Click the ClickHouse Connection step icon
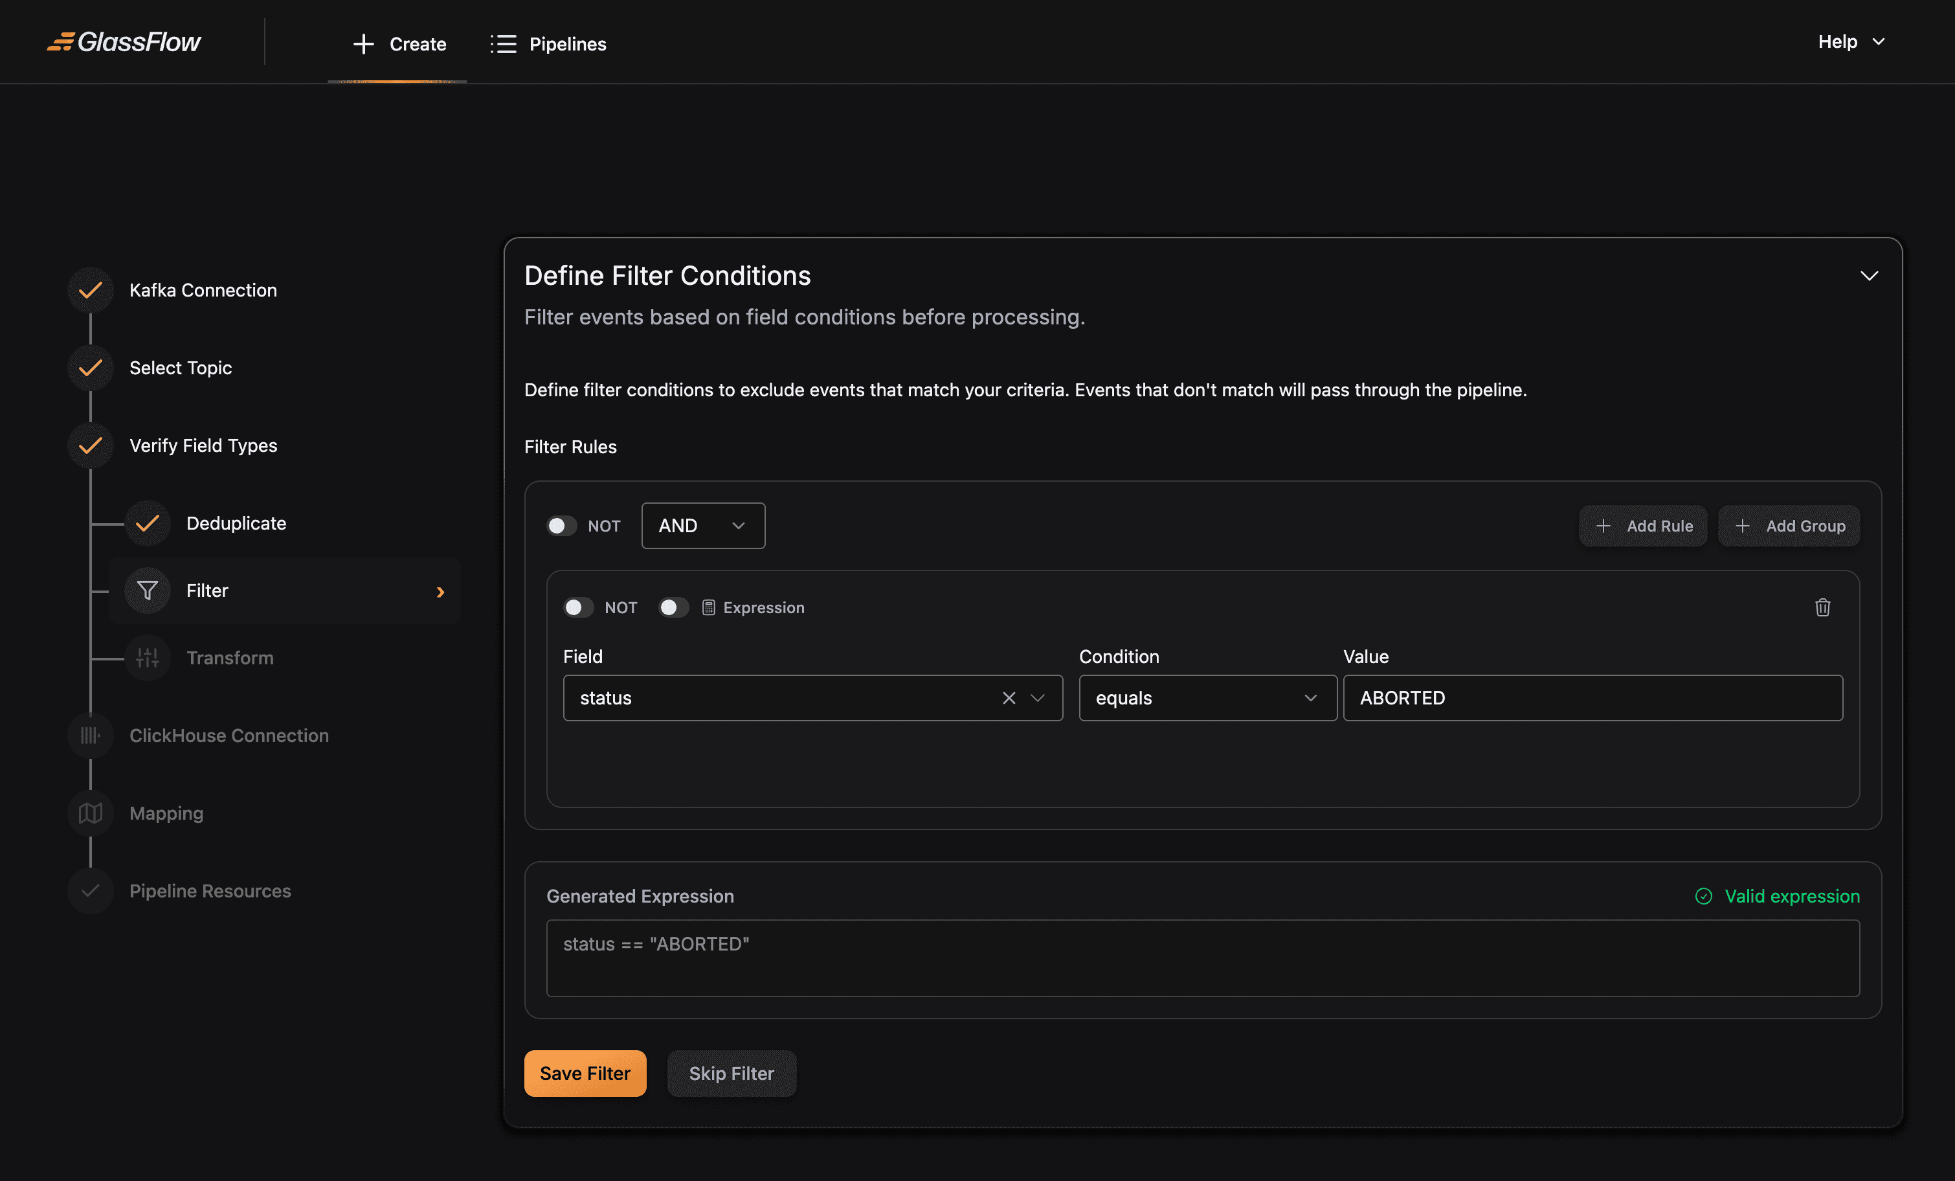 coord(91,735)
